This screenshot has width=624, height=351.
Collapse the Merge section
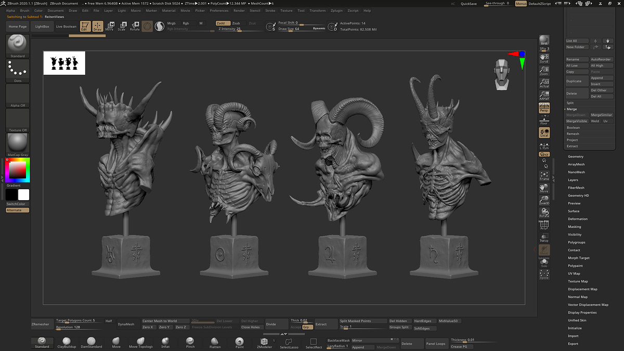point(571,109)
